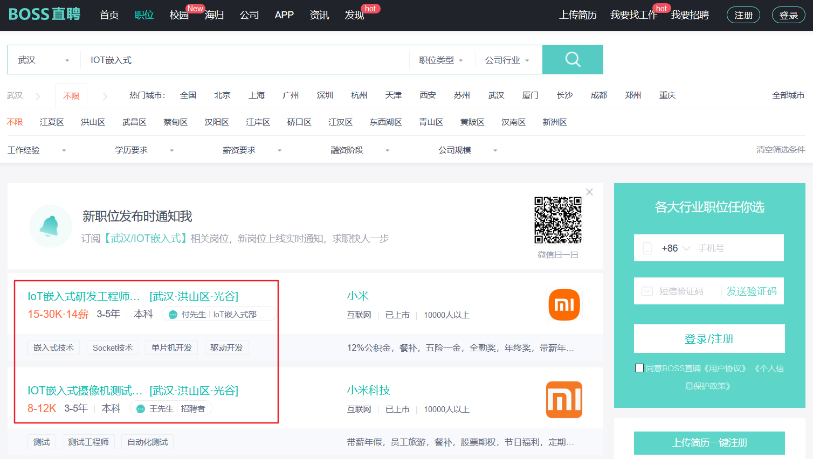Click the 驱动开发 tag

pyautogui.click(x=226, y=347)
